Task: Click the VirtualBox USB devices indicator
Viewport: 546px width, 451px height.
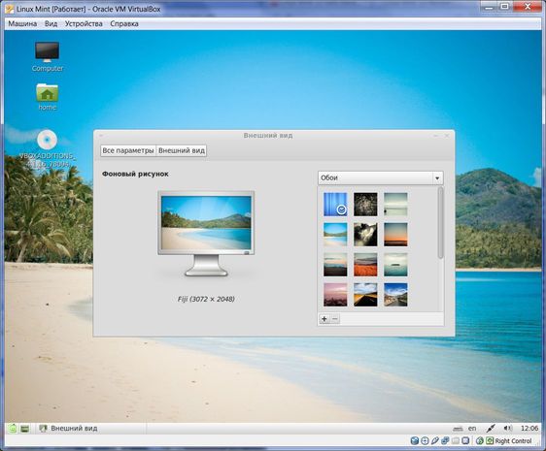Action: [434, 440]
